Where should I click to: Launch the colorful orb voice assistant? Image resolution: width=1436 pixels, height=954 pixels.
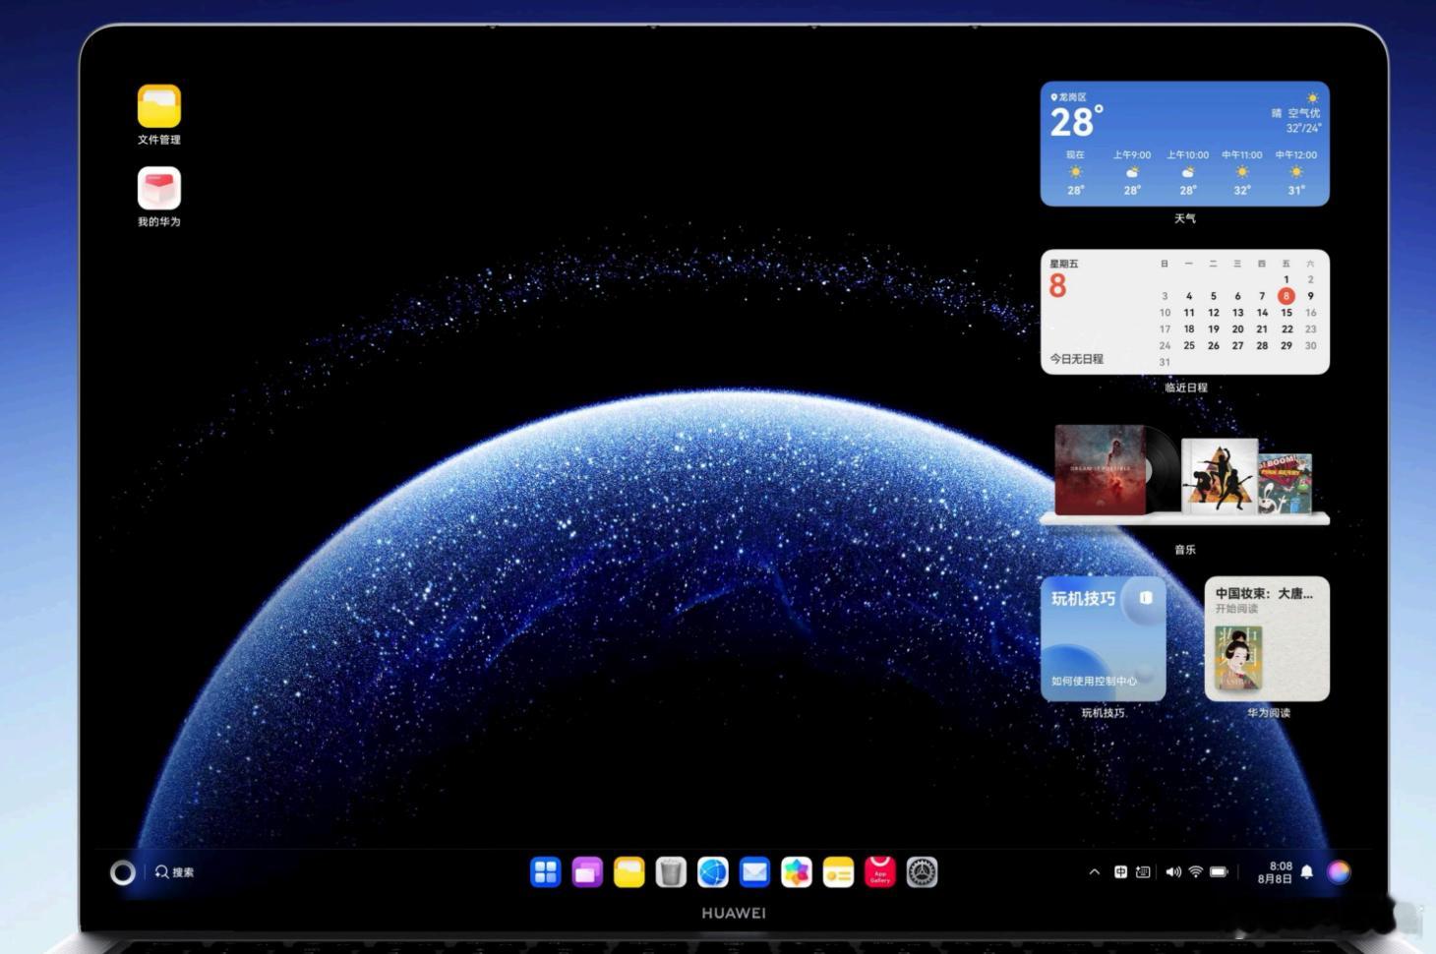pyautogui.click(x=1339, y=872)
